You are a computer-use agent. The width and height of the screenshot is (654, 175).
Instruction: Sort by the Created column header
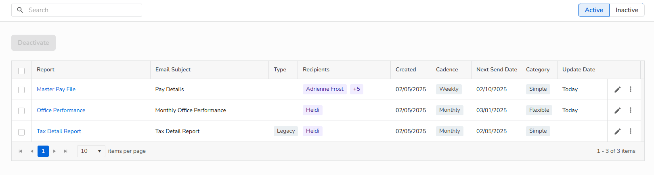pyautogui.click(x=406, y=69)
